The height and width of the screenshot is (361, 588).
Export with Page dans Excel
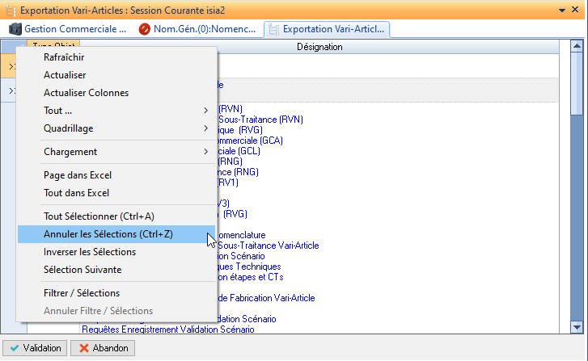click(x=78, y=175)
